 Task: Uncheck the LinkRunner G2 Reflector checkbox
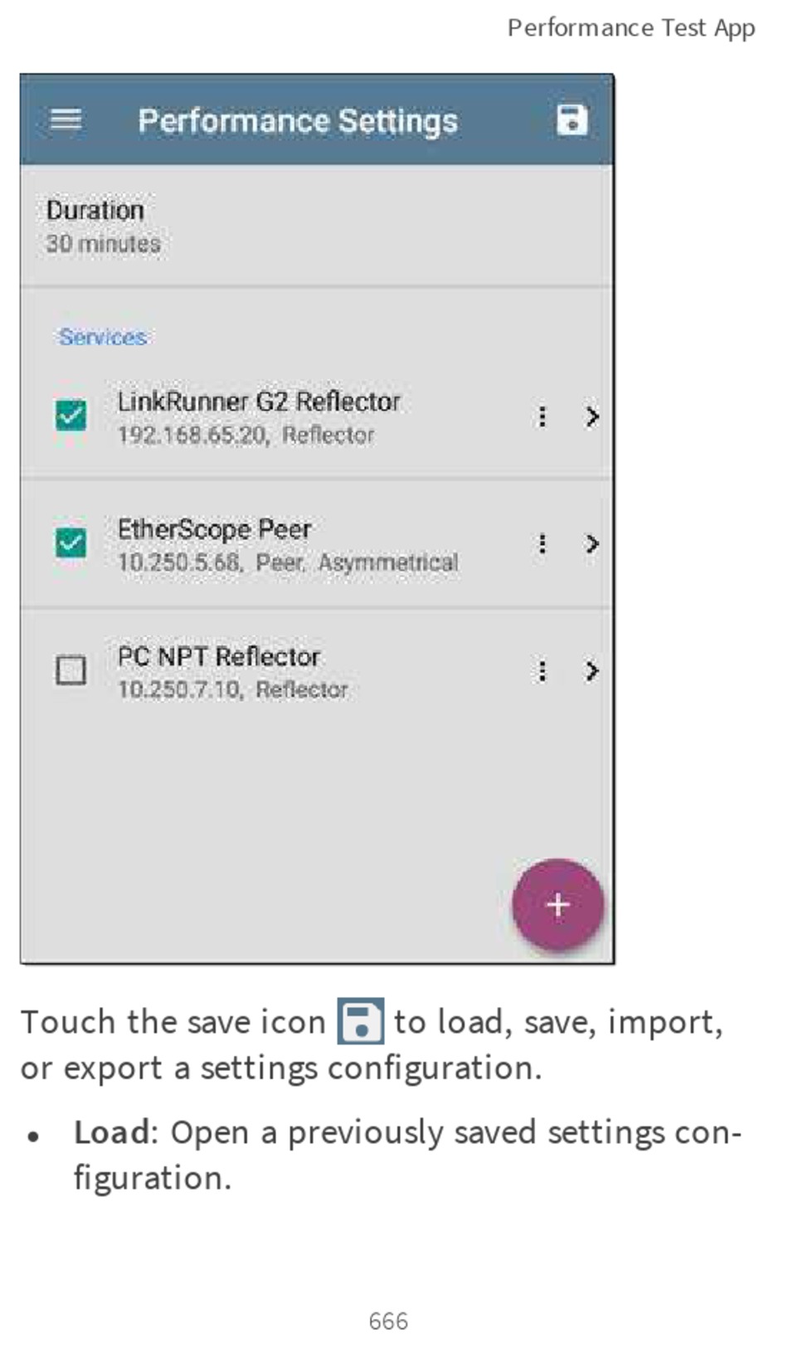click(71, 415)
